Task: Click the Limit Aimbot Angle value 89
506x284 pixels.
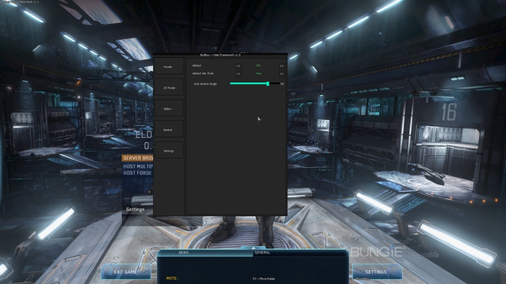Action: (x=282, y=84)
